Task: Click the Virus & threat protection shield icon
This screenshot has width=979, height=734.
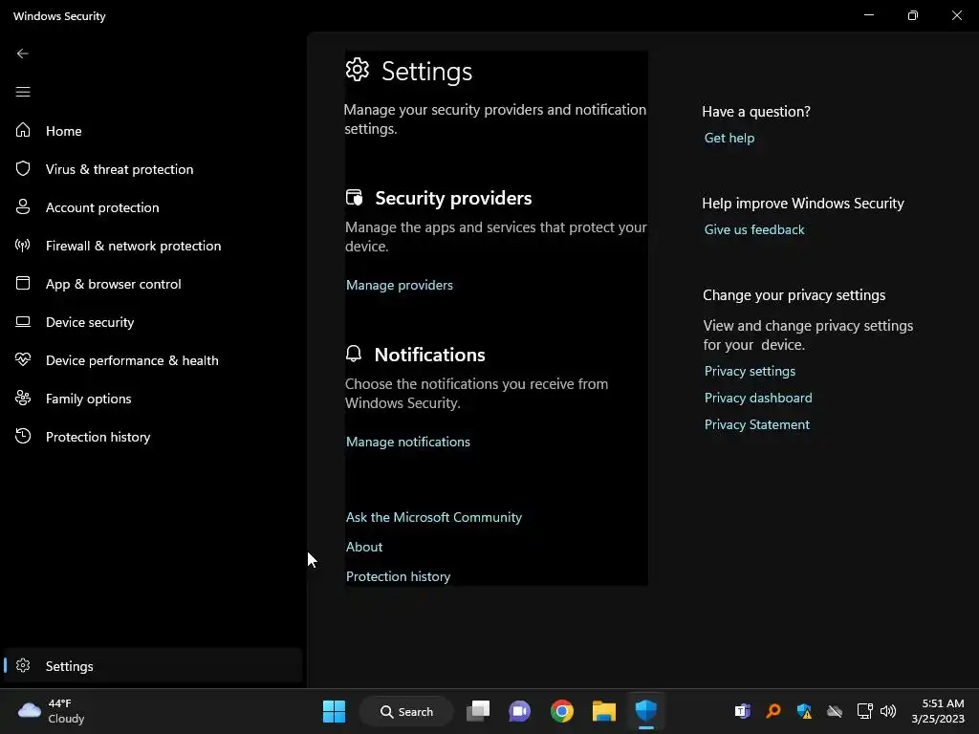Action: [23, 168]
